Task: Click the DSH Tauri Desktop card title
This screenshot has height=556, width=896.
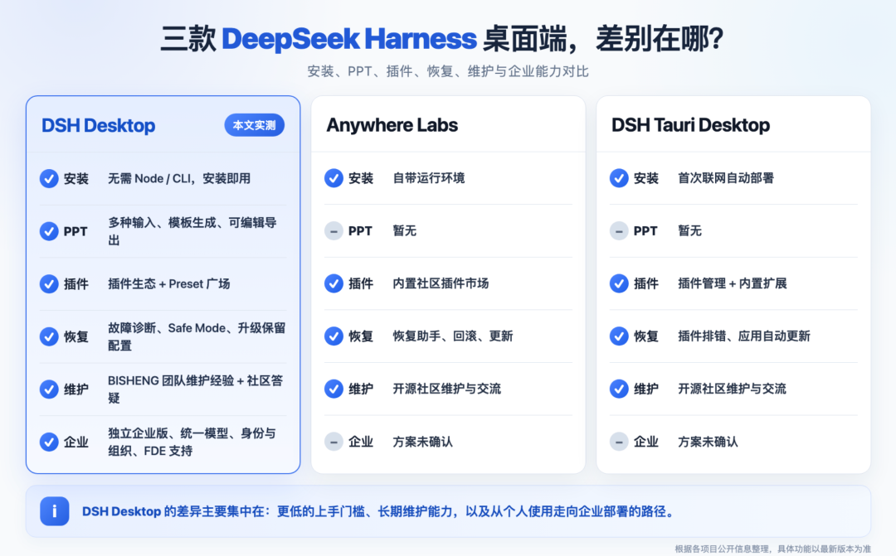Action: [690, 125]
